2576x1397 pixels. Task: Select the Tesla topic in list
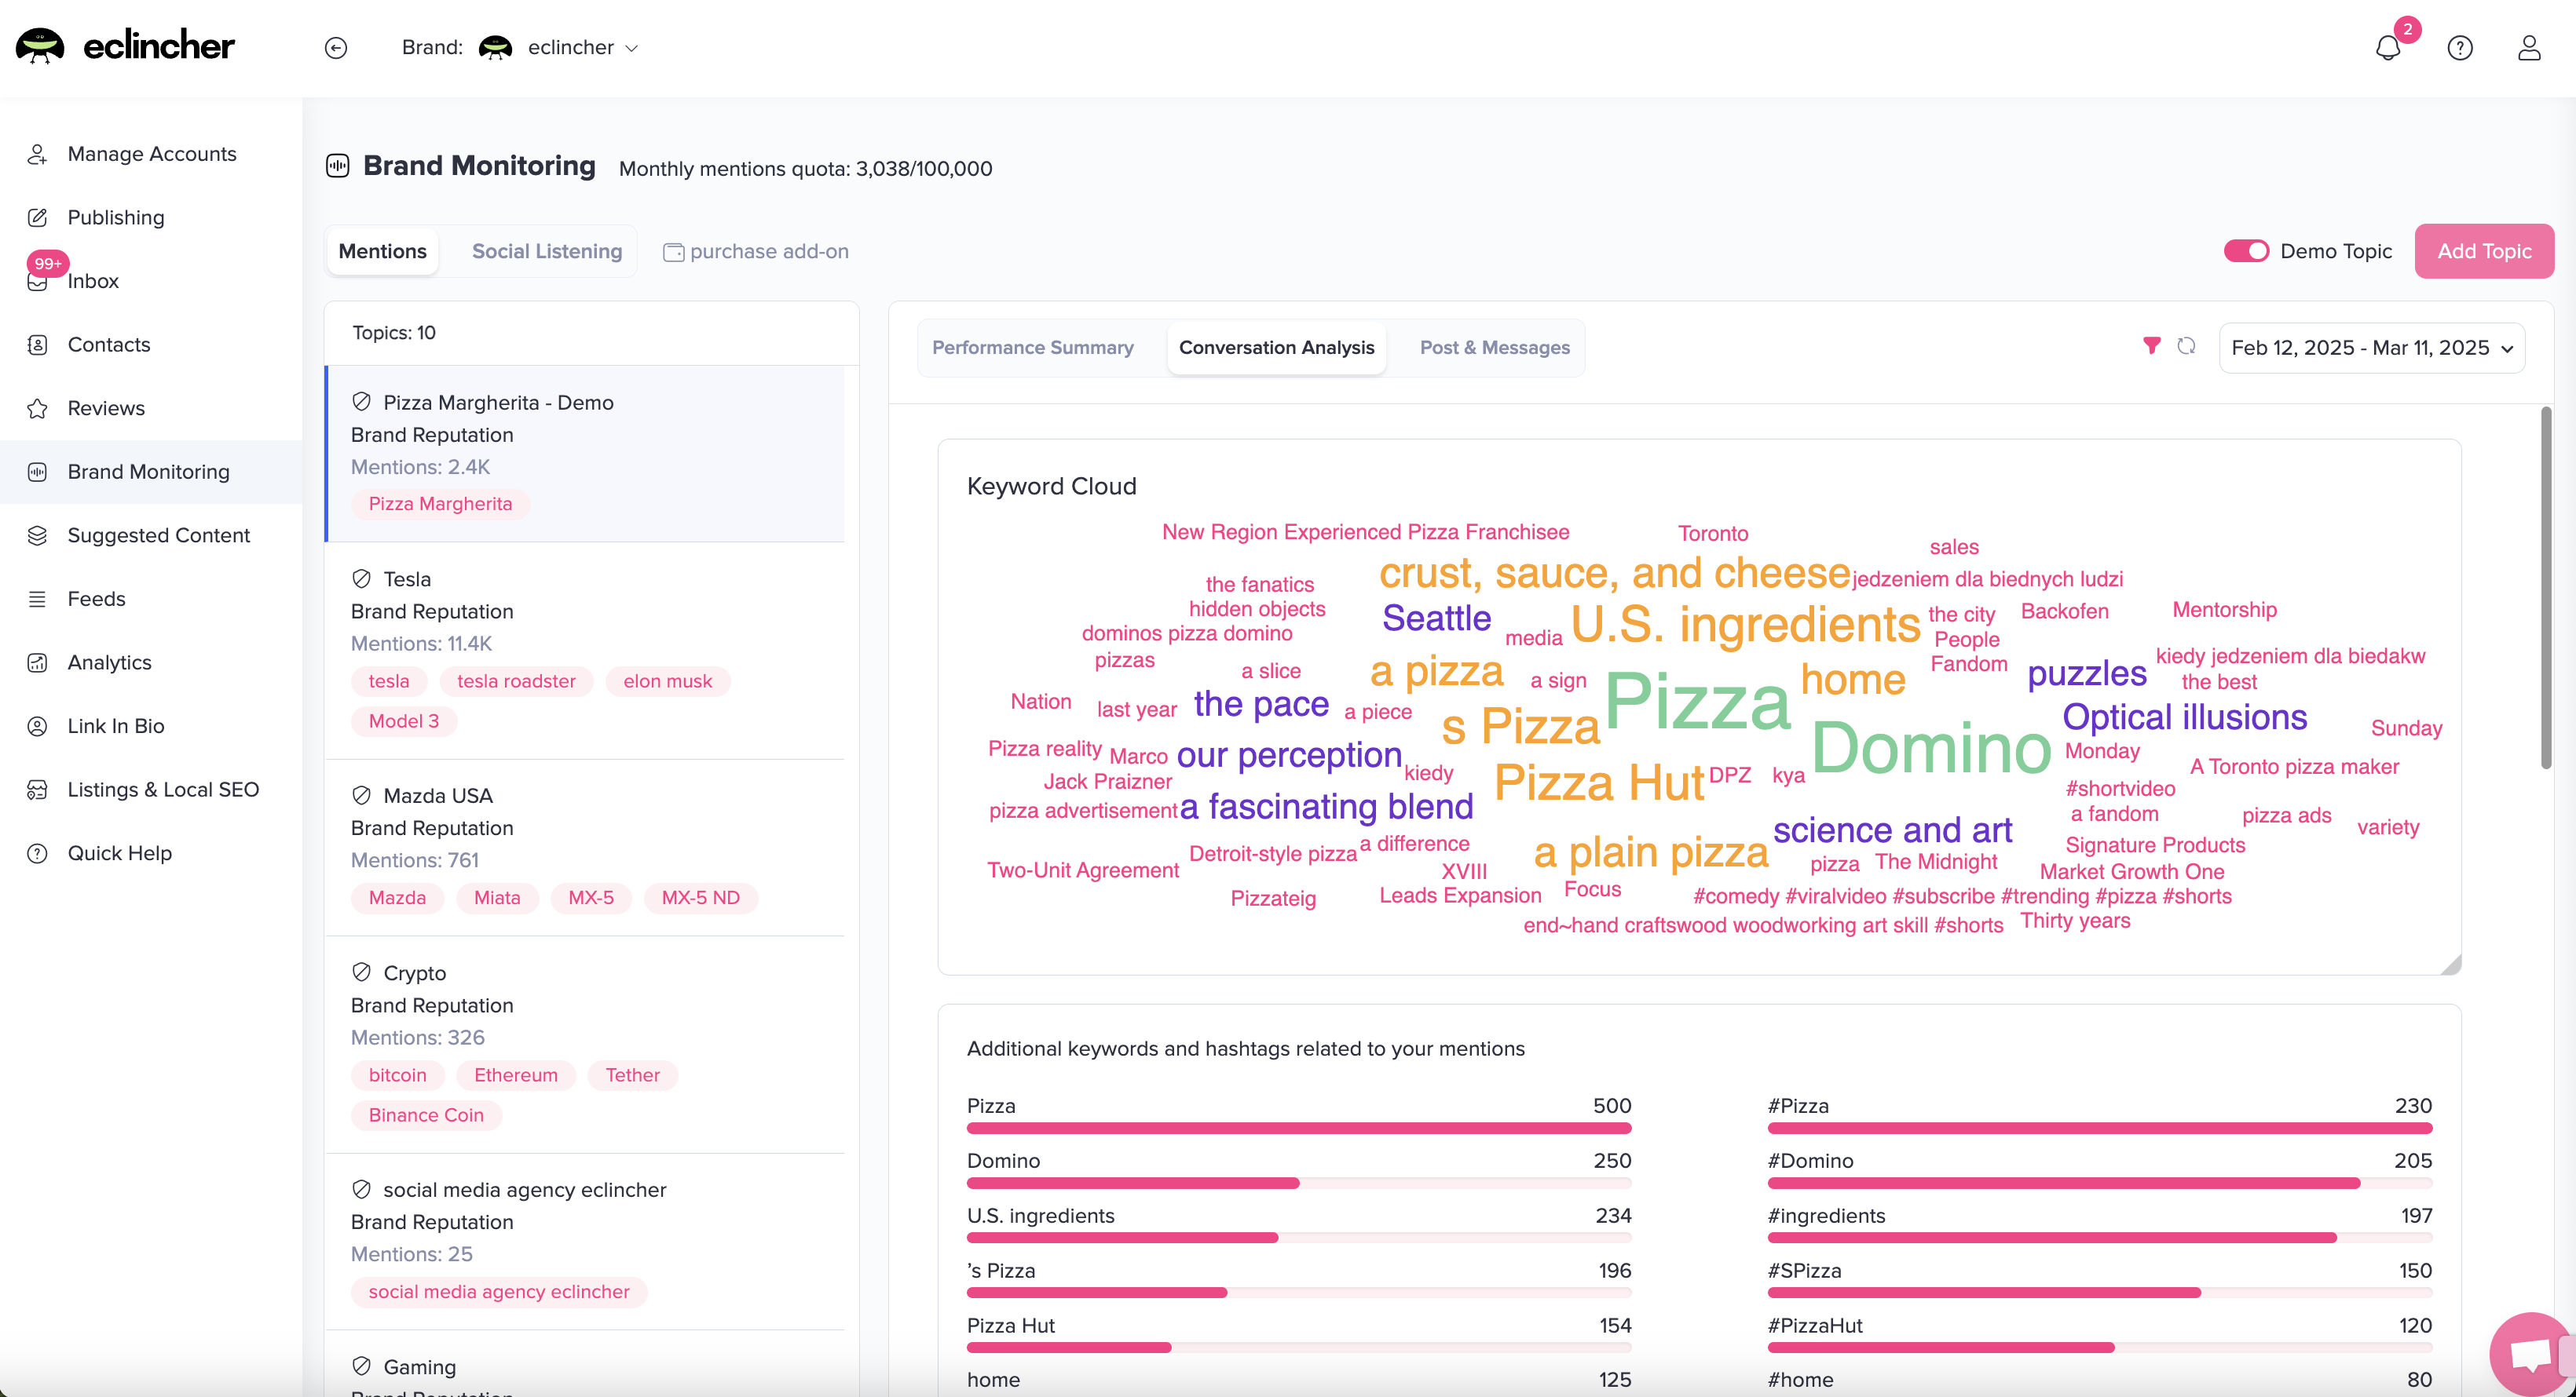[x=406, y=578]
